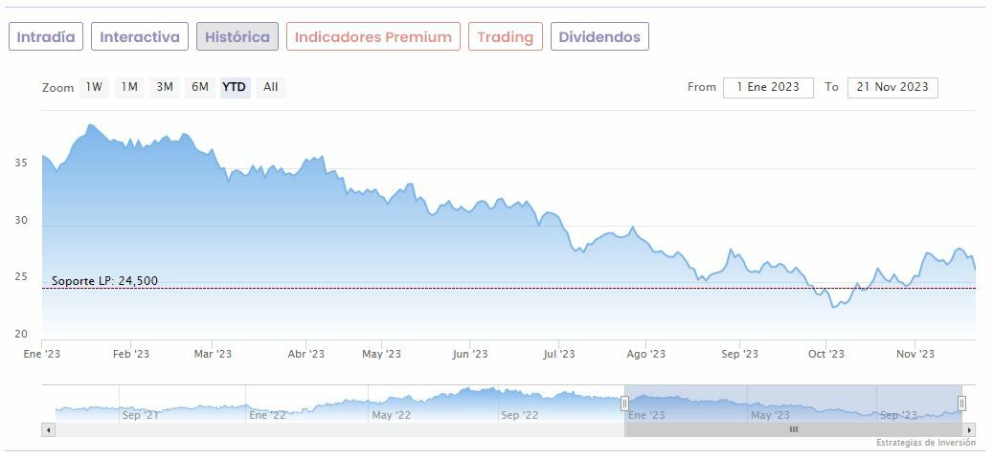Click navigator scrollbar right arrow
994x458 pixels.
[x=969, y=430]
